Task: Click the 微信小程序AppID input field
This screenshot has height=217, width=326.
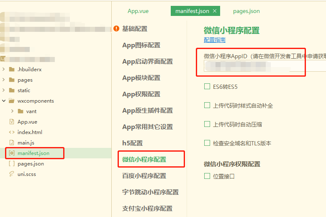Action: click(x=264, y=66)
